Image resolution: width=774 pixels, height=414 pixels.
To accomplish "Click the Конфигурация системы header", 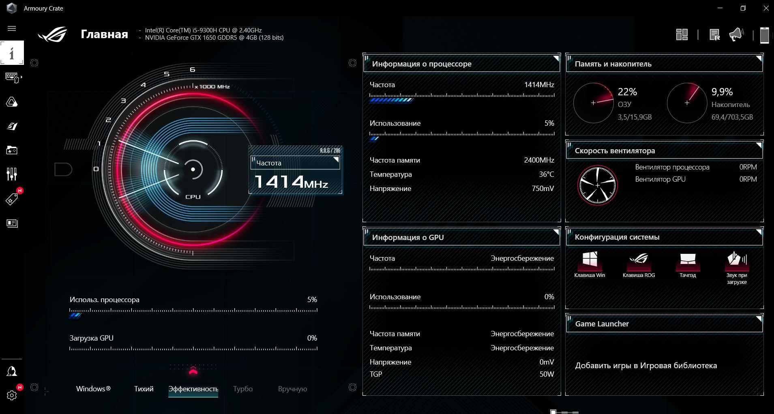I will [664, 237].
